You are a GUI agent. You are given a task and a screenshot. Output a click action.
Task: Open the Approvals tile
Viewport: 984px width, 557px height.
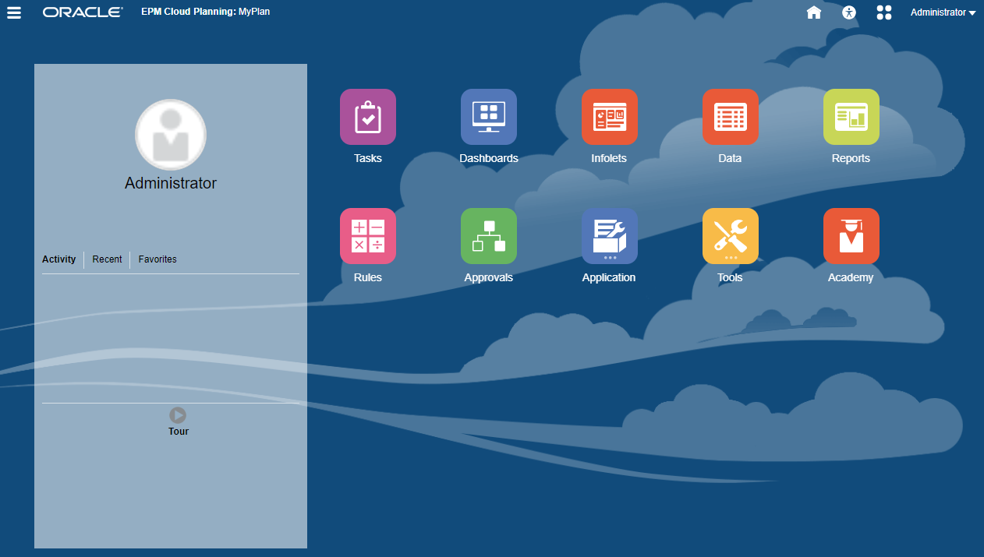[x=488, y=235]
